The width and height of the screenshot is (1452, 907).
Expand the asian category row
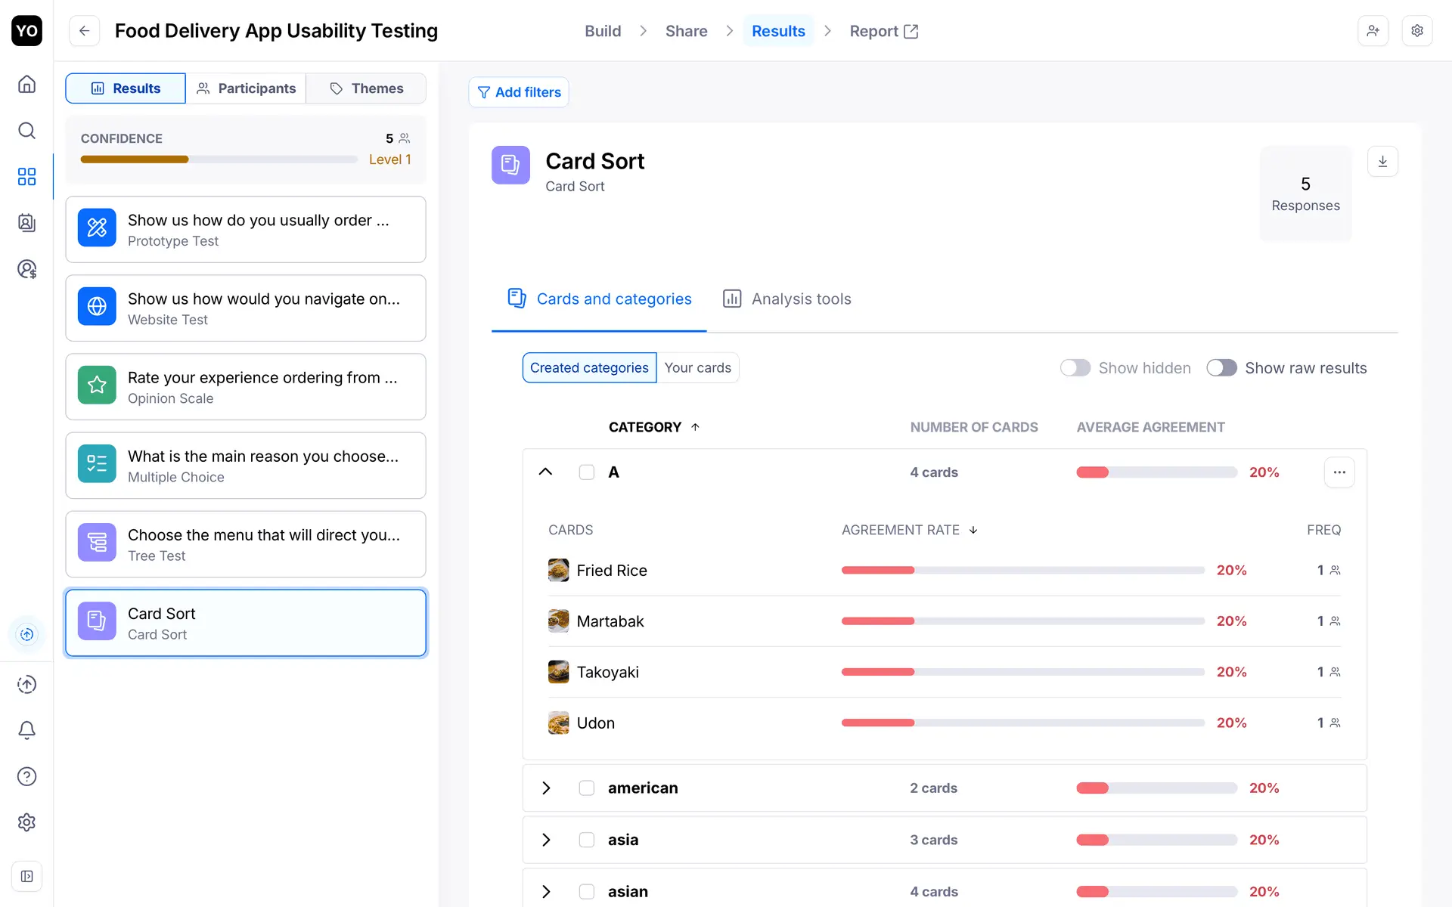(x=546, y=892)
